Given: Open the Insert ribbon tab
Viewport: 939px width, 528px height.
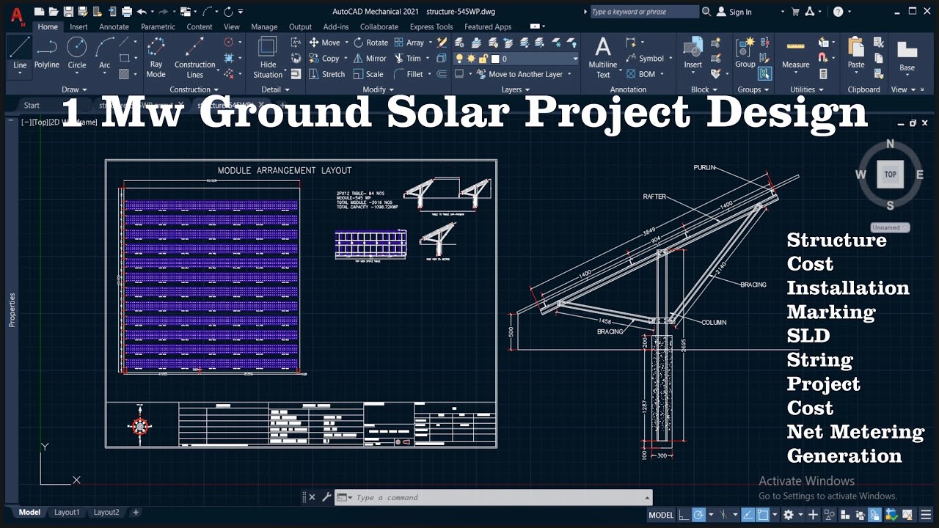Looking at the screenshot, I should click(78, 26).
